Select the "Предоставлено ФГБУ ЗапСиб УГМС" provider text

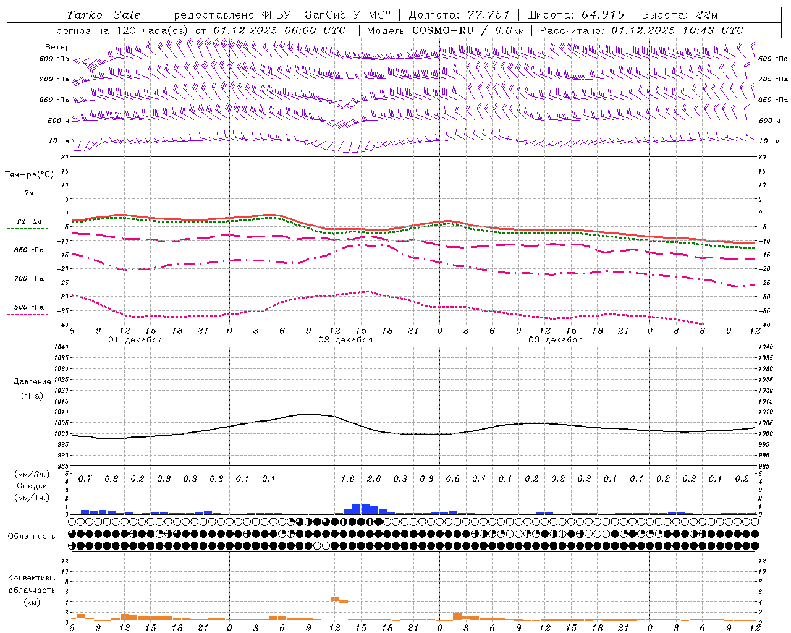coord(278,15)
